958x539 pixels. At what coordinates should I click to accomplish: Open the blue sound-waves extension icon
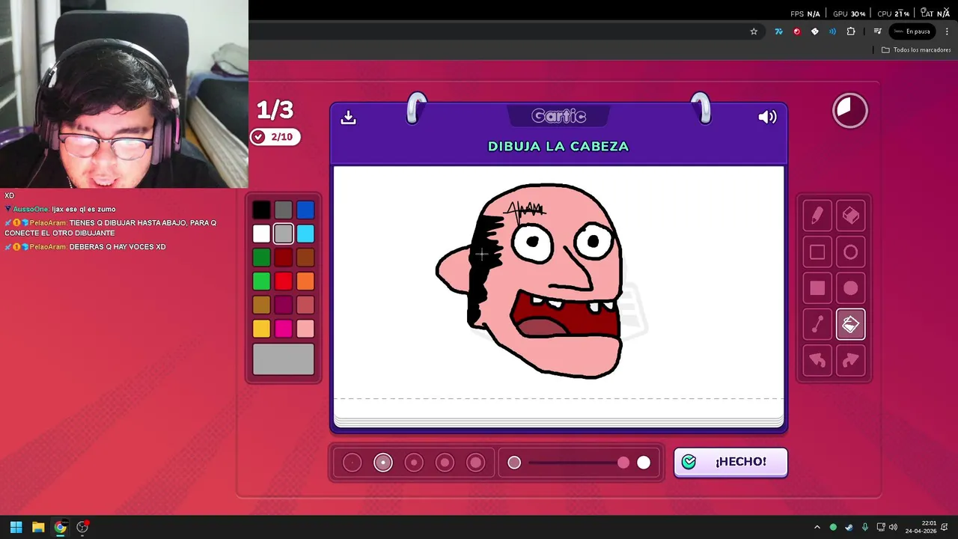click(x=832, y=31)
